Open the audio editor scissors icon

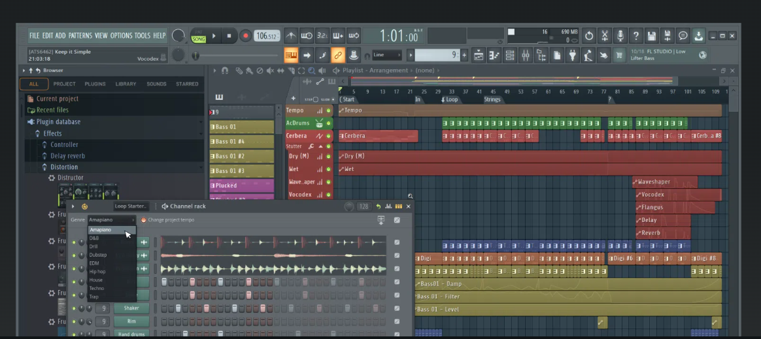click(x=605, y=36)
